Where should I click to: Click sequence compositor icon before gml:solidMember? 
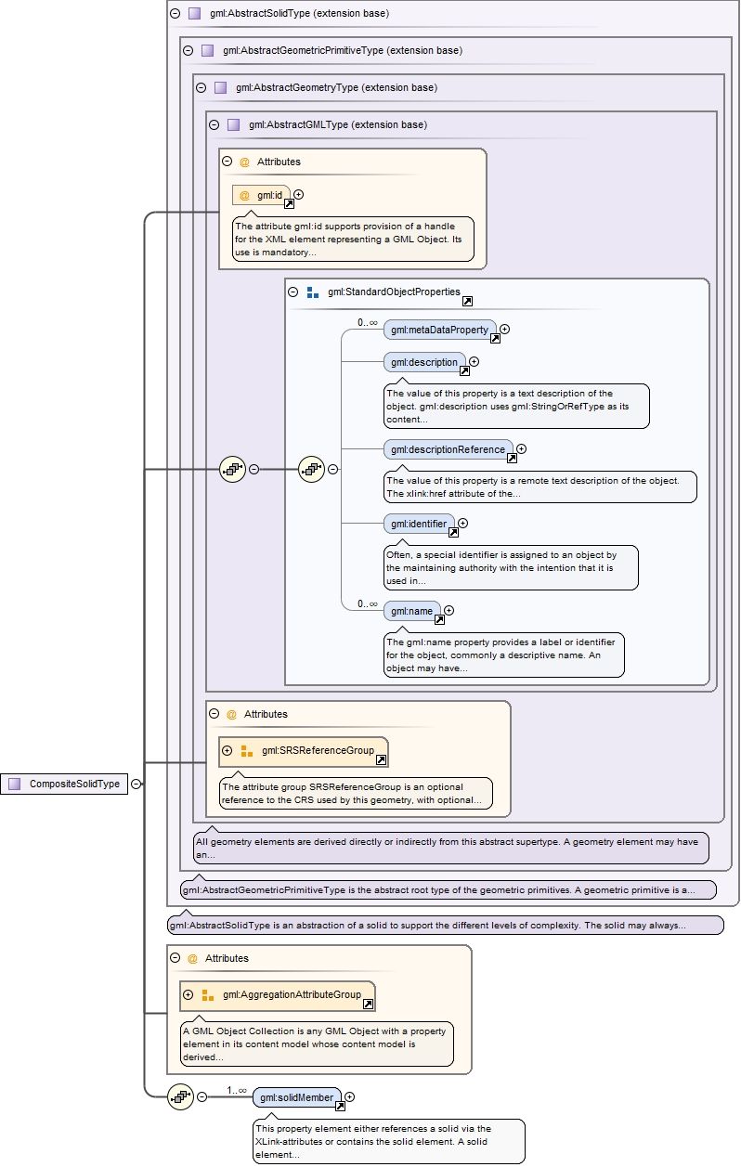pyautogui.click(x=180, y=1097)
